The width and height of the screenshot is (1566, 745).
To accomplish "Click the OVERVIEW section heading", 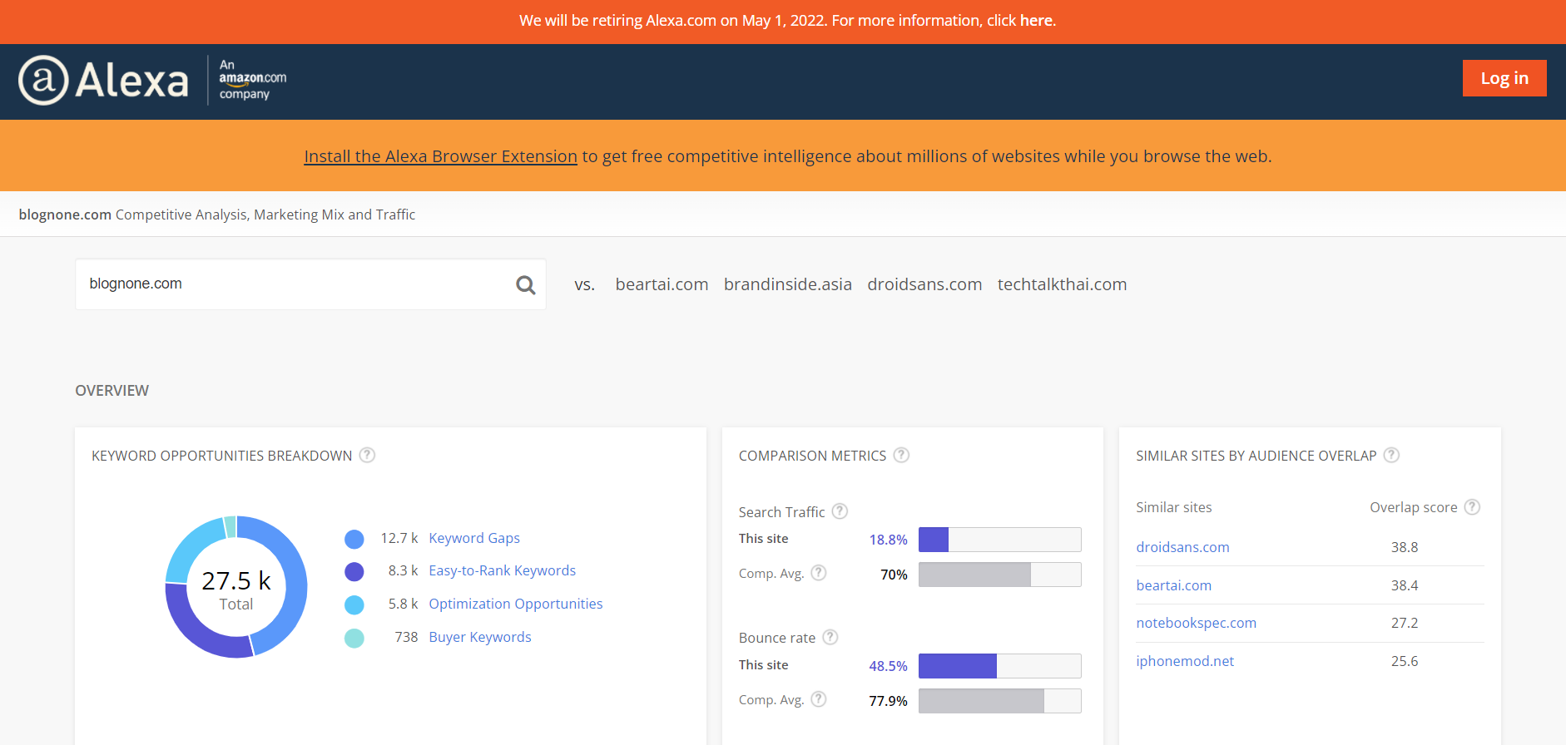I will tap(112, 391).
